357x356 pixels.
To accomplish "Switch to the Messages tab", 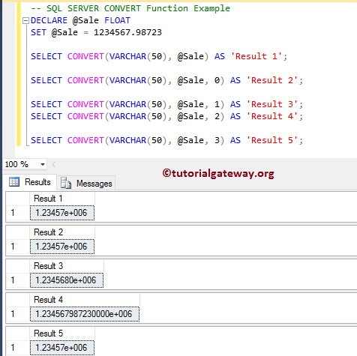I will pyautogui.click(x=86, y=184).
